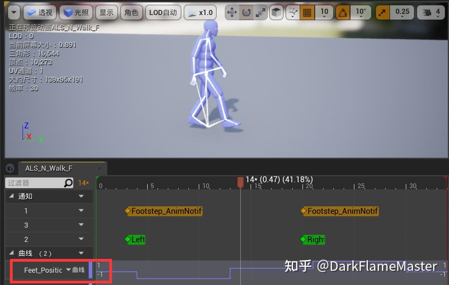The height and width of the screenshot is (285, 449).
Task: Click the socket/bone display icon next to grid
Action: click(x=293, y=12)
